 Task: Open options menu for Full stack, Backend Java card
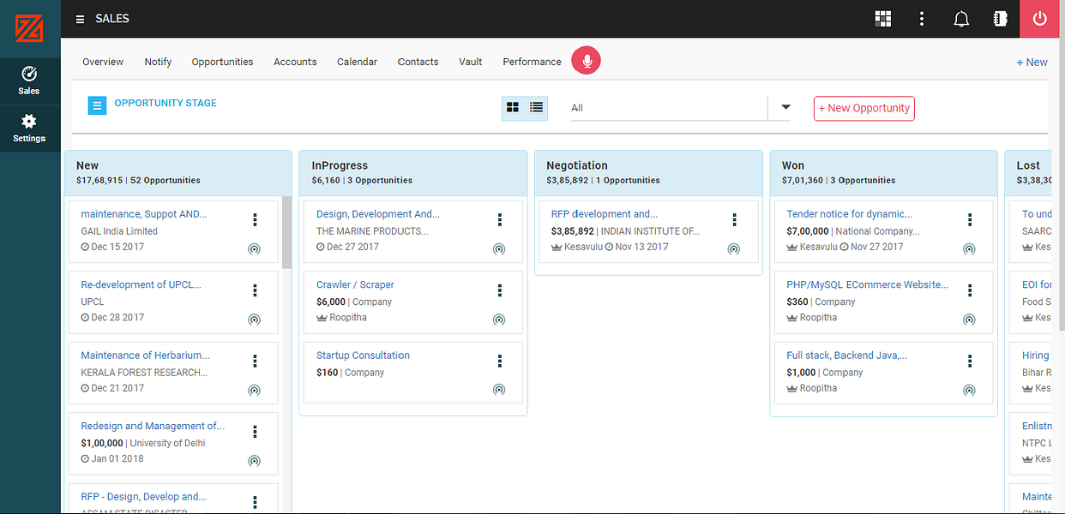coord(970,362)
